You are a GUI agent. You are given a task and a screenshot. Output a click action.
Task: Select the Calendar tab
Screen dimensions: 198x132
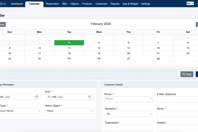click(x=34, y=4)
